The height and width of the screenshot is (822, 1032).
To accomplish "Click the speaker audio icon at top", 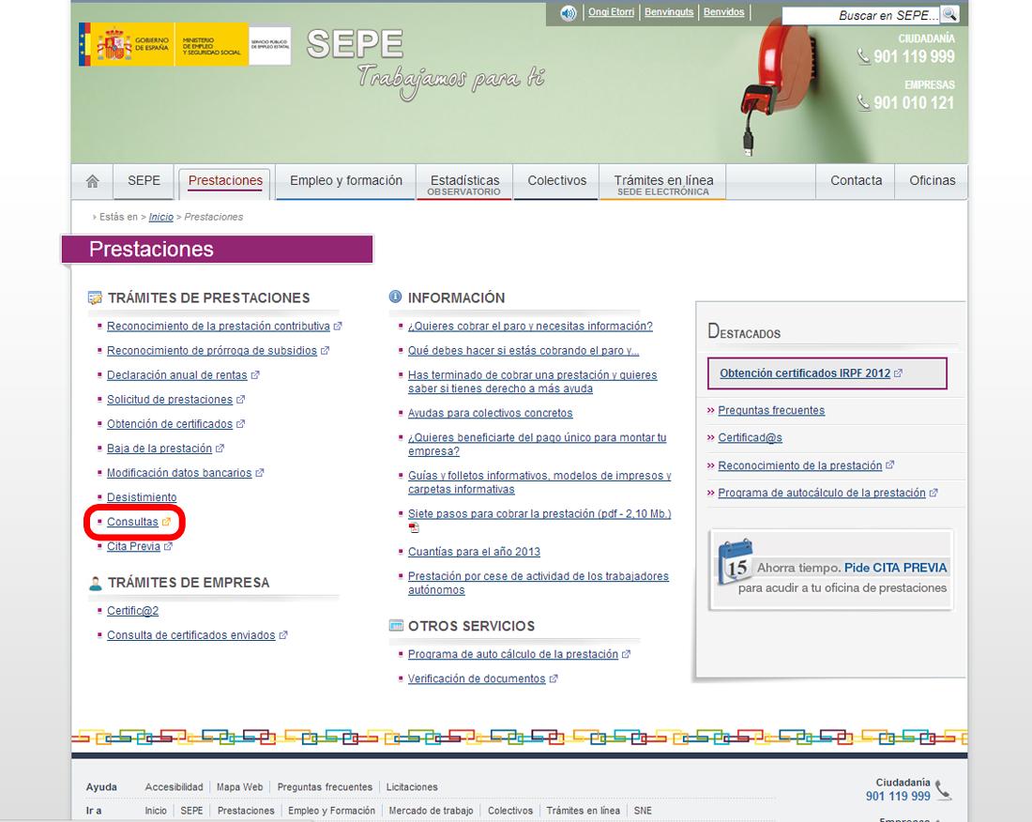I will pos(569,13).
